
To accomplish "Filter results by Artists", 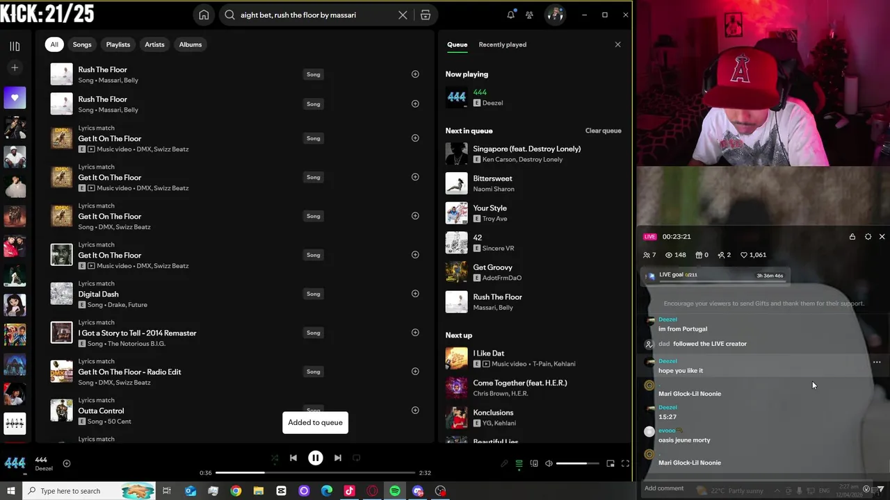I will pyautogui.click(x=154, y=44).
